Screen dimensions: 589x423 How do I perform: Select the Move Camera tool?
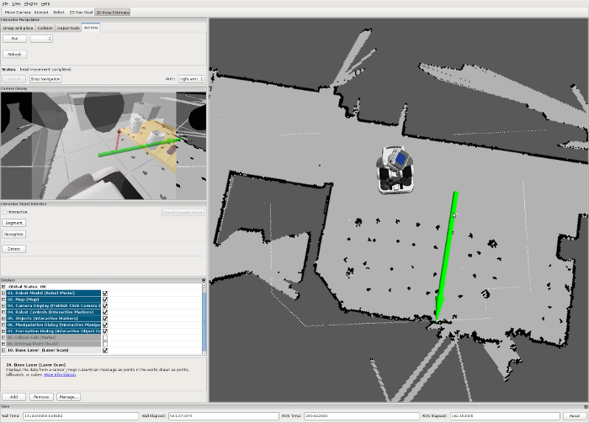tap(19, 13)
